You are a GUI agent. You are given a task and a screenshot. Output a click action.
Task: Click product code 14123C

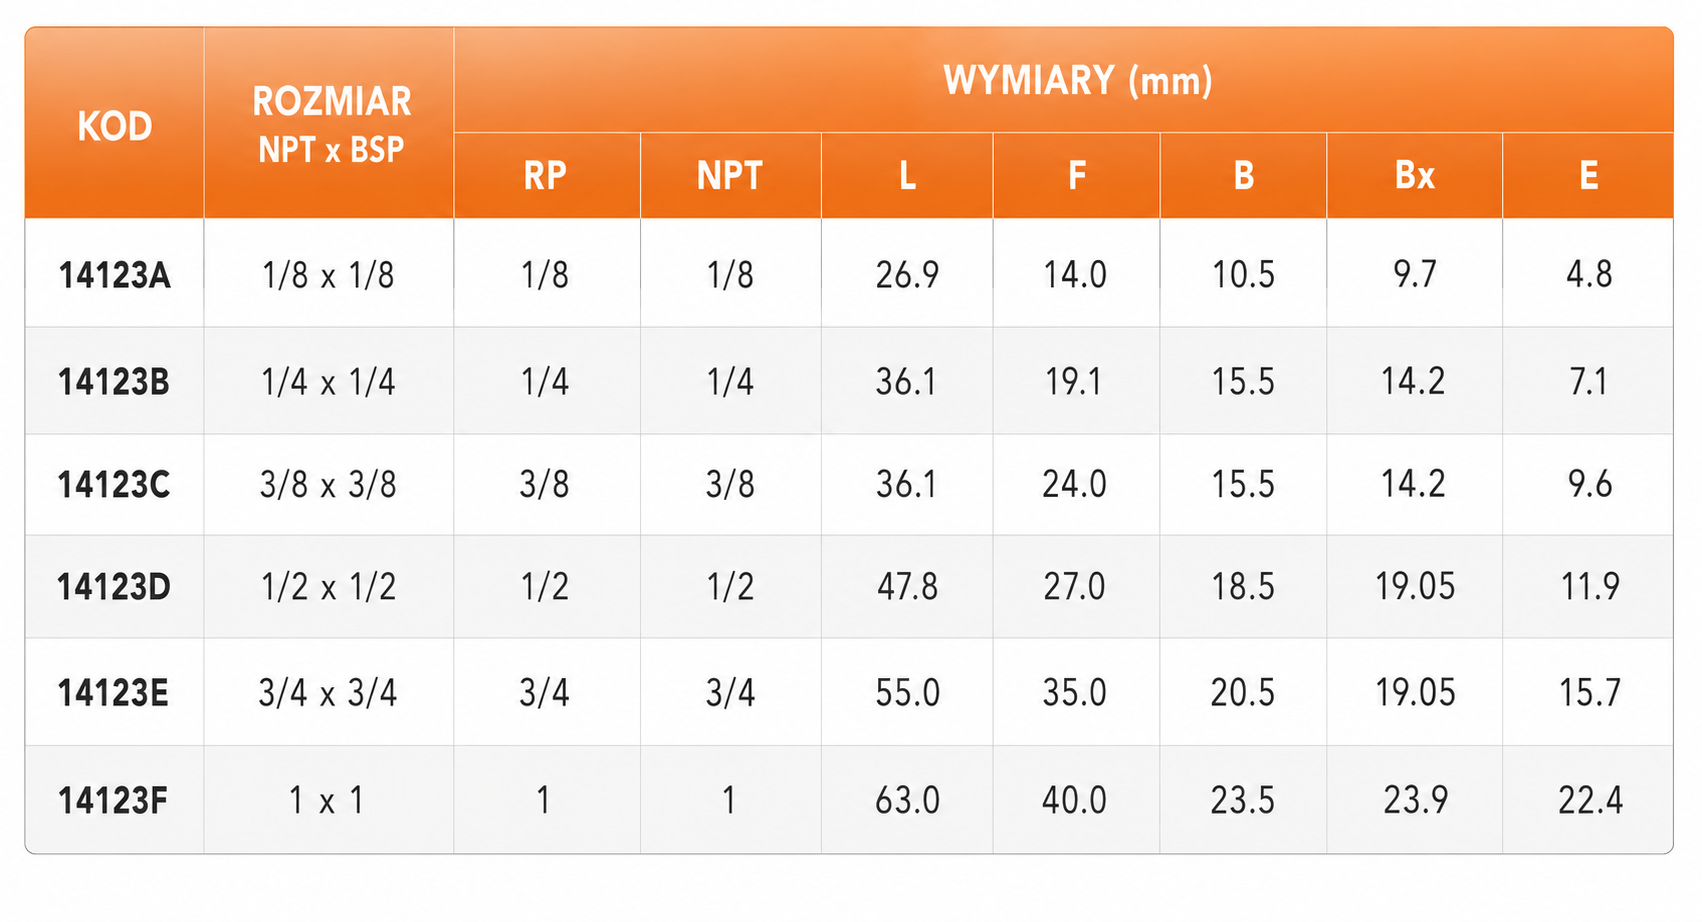click(x=114, y=485)
